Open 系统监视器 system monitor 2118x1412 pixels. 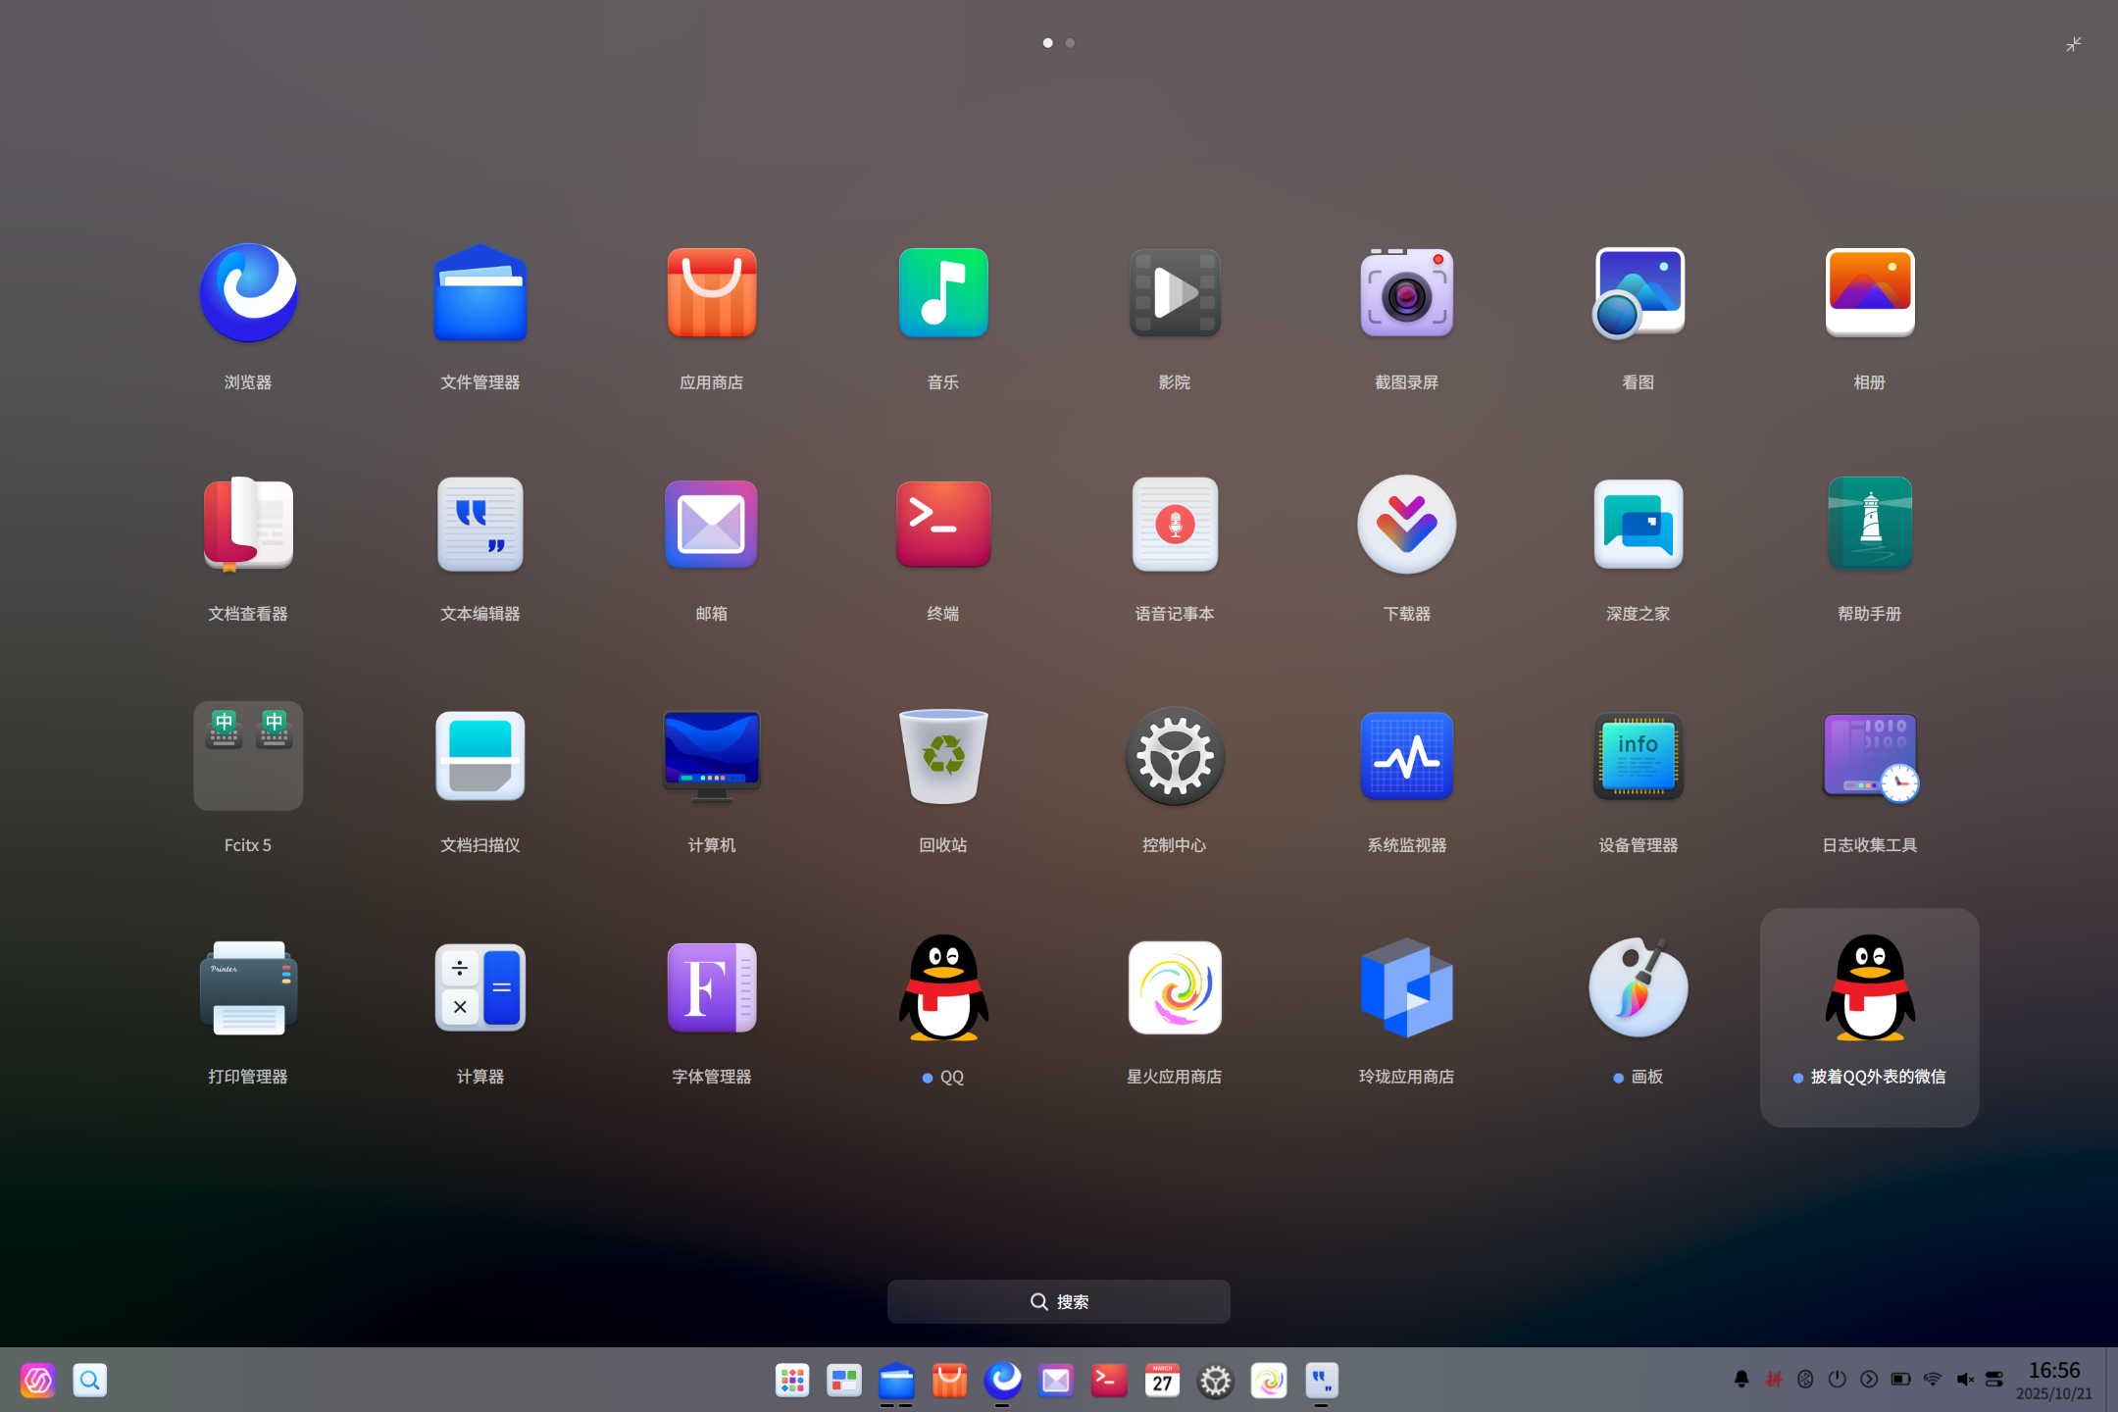[1406, 756]
